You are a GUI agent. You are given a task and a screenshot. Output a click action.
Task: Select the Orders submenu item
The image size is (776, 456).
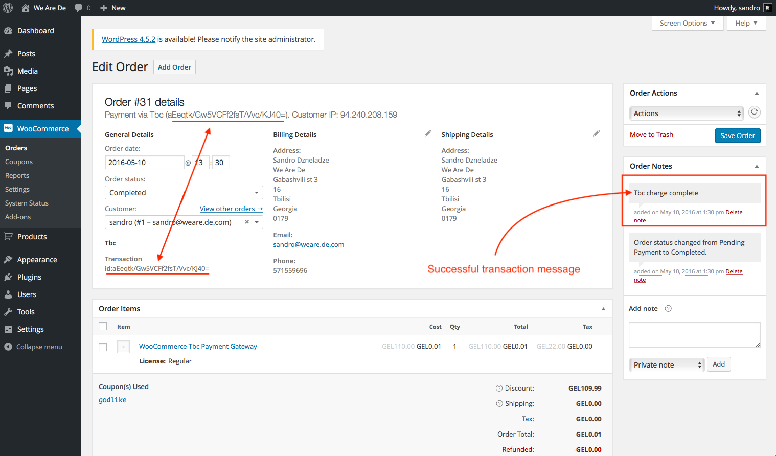click(16, 148)
